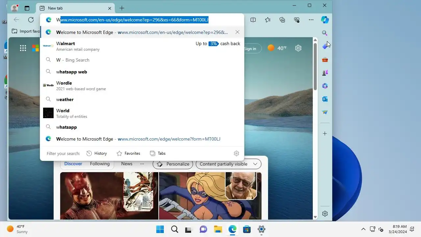Add a sidebar app with plus icon
Image resolution: width=421 pixels, height=237 pixels.
click(325, 134)
